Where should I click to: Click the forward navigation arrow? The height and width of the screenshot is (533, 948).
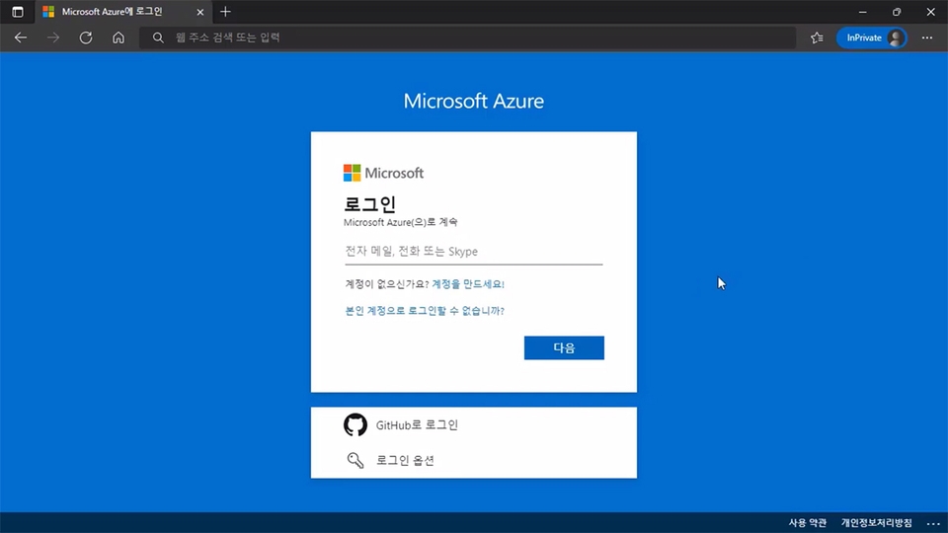tap(53, 38)
